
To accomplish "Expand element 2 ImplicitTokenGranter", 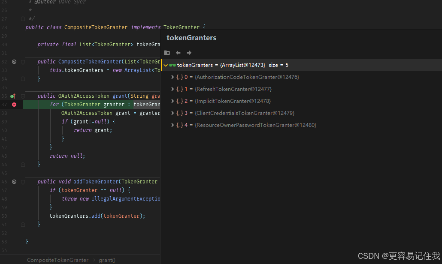I will [173, 101].
